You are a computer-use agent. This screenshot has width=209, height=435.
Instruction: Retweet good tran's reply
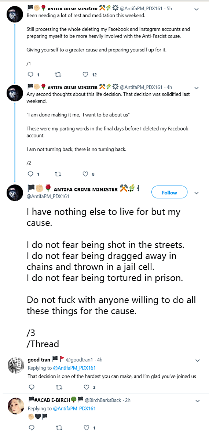click(x=58, y=387)
